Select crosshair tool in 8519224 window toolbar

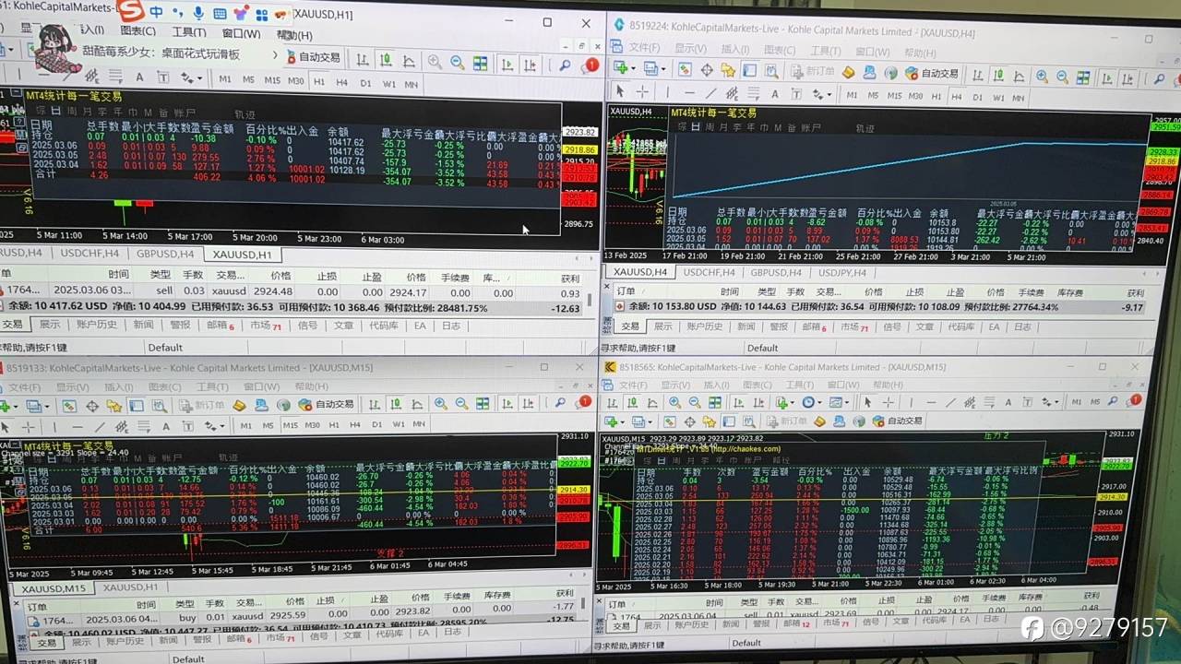click(x=643, y=92)
